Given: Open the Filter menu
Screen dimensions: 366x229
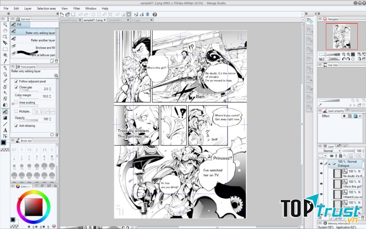Looking at the screenshot, I should (76, 8).
